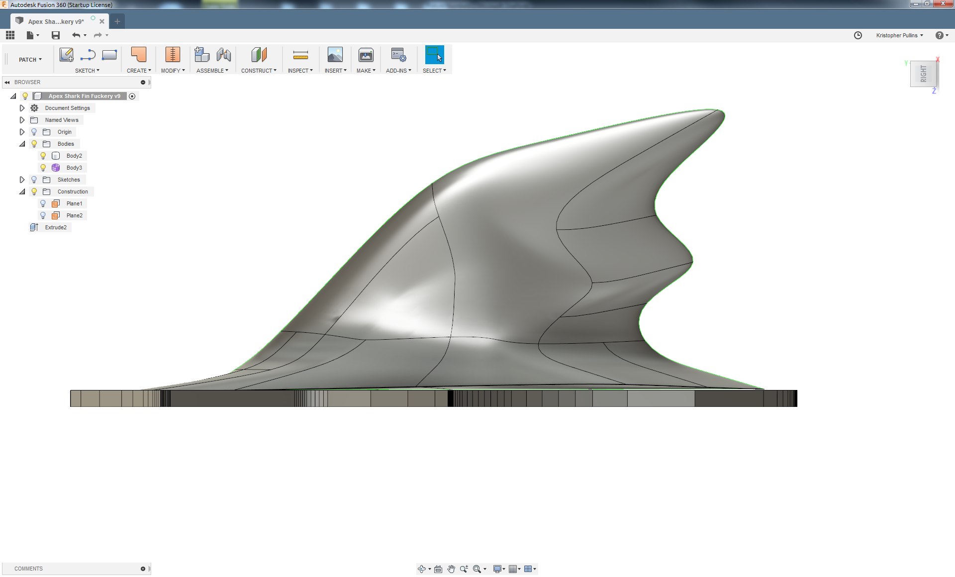Click the Assemble joint icon

coord(224,54)
